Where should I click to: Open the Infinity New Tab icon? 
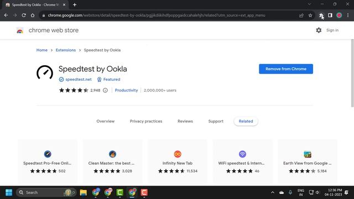tap(178, 154)
